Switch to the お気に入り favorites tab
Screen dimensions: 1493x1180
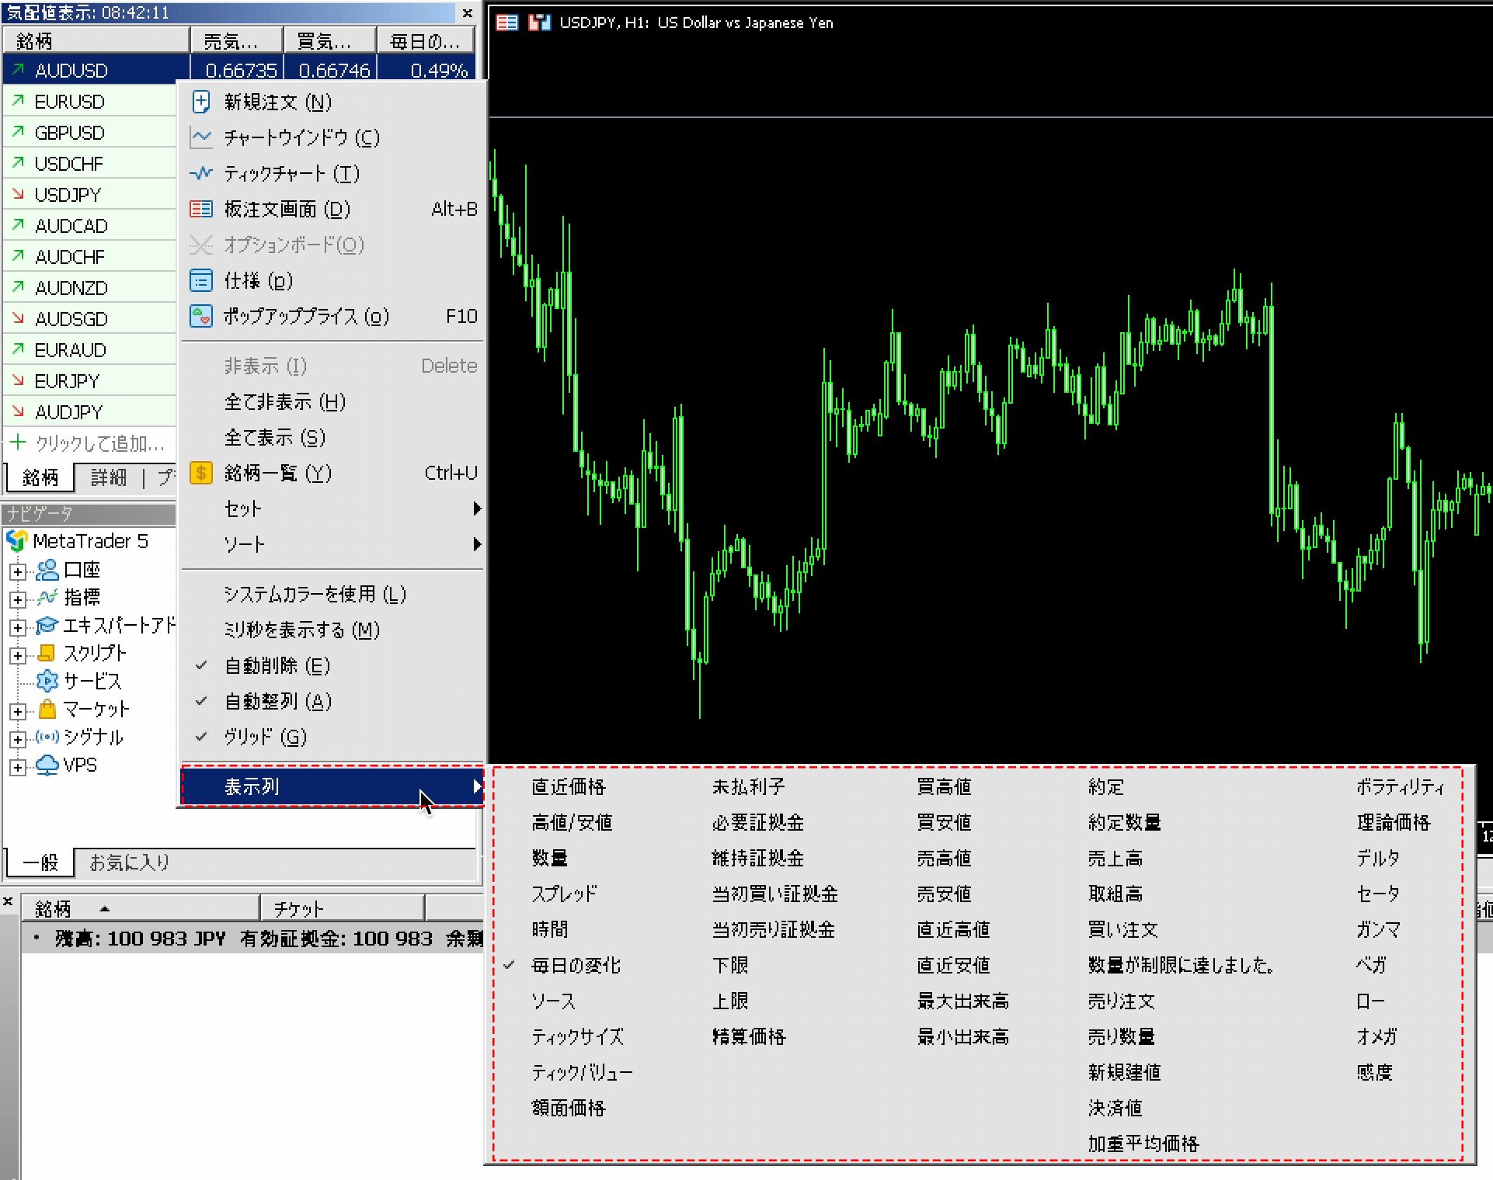coord(129,862)
